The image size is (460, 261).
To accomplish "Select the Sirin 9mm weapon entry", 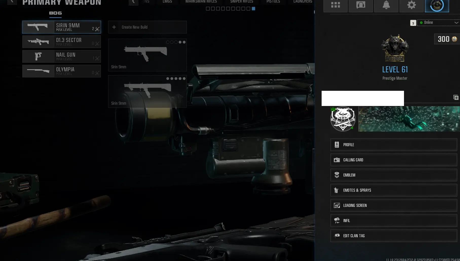I will click(62, 27).
